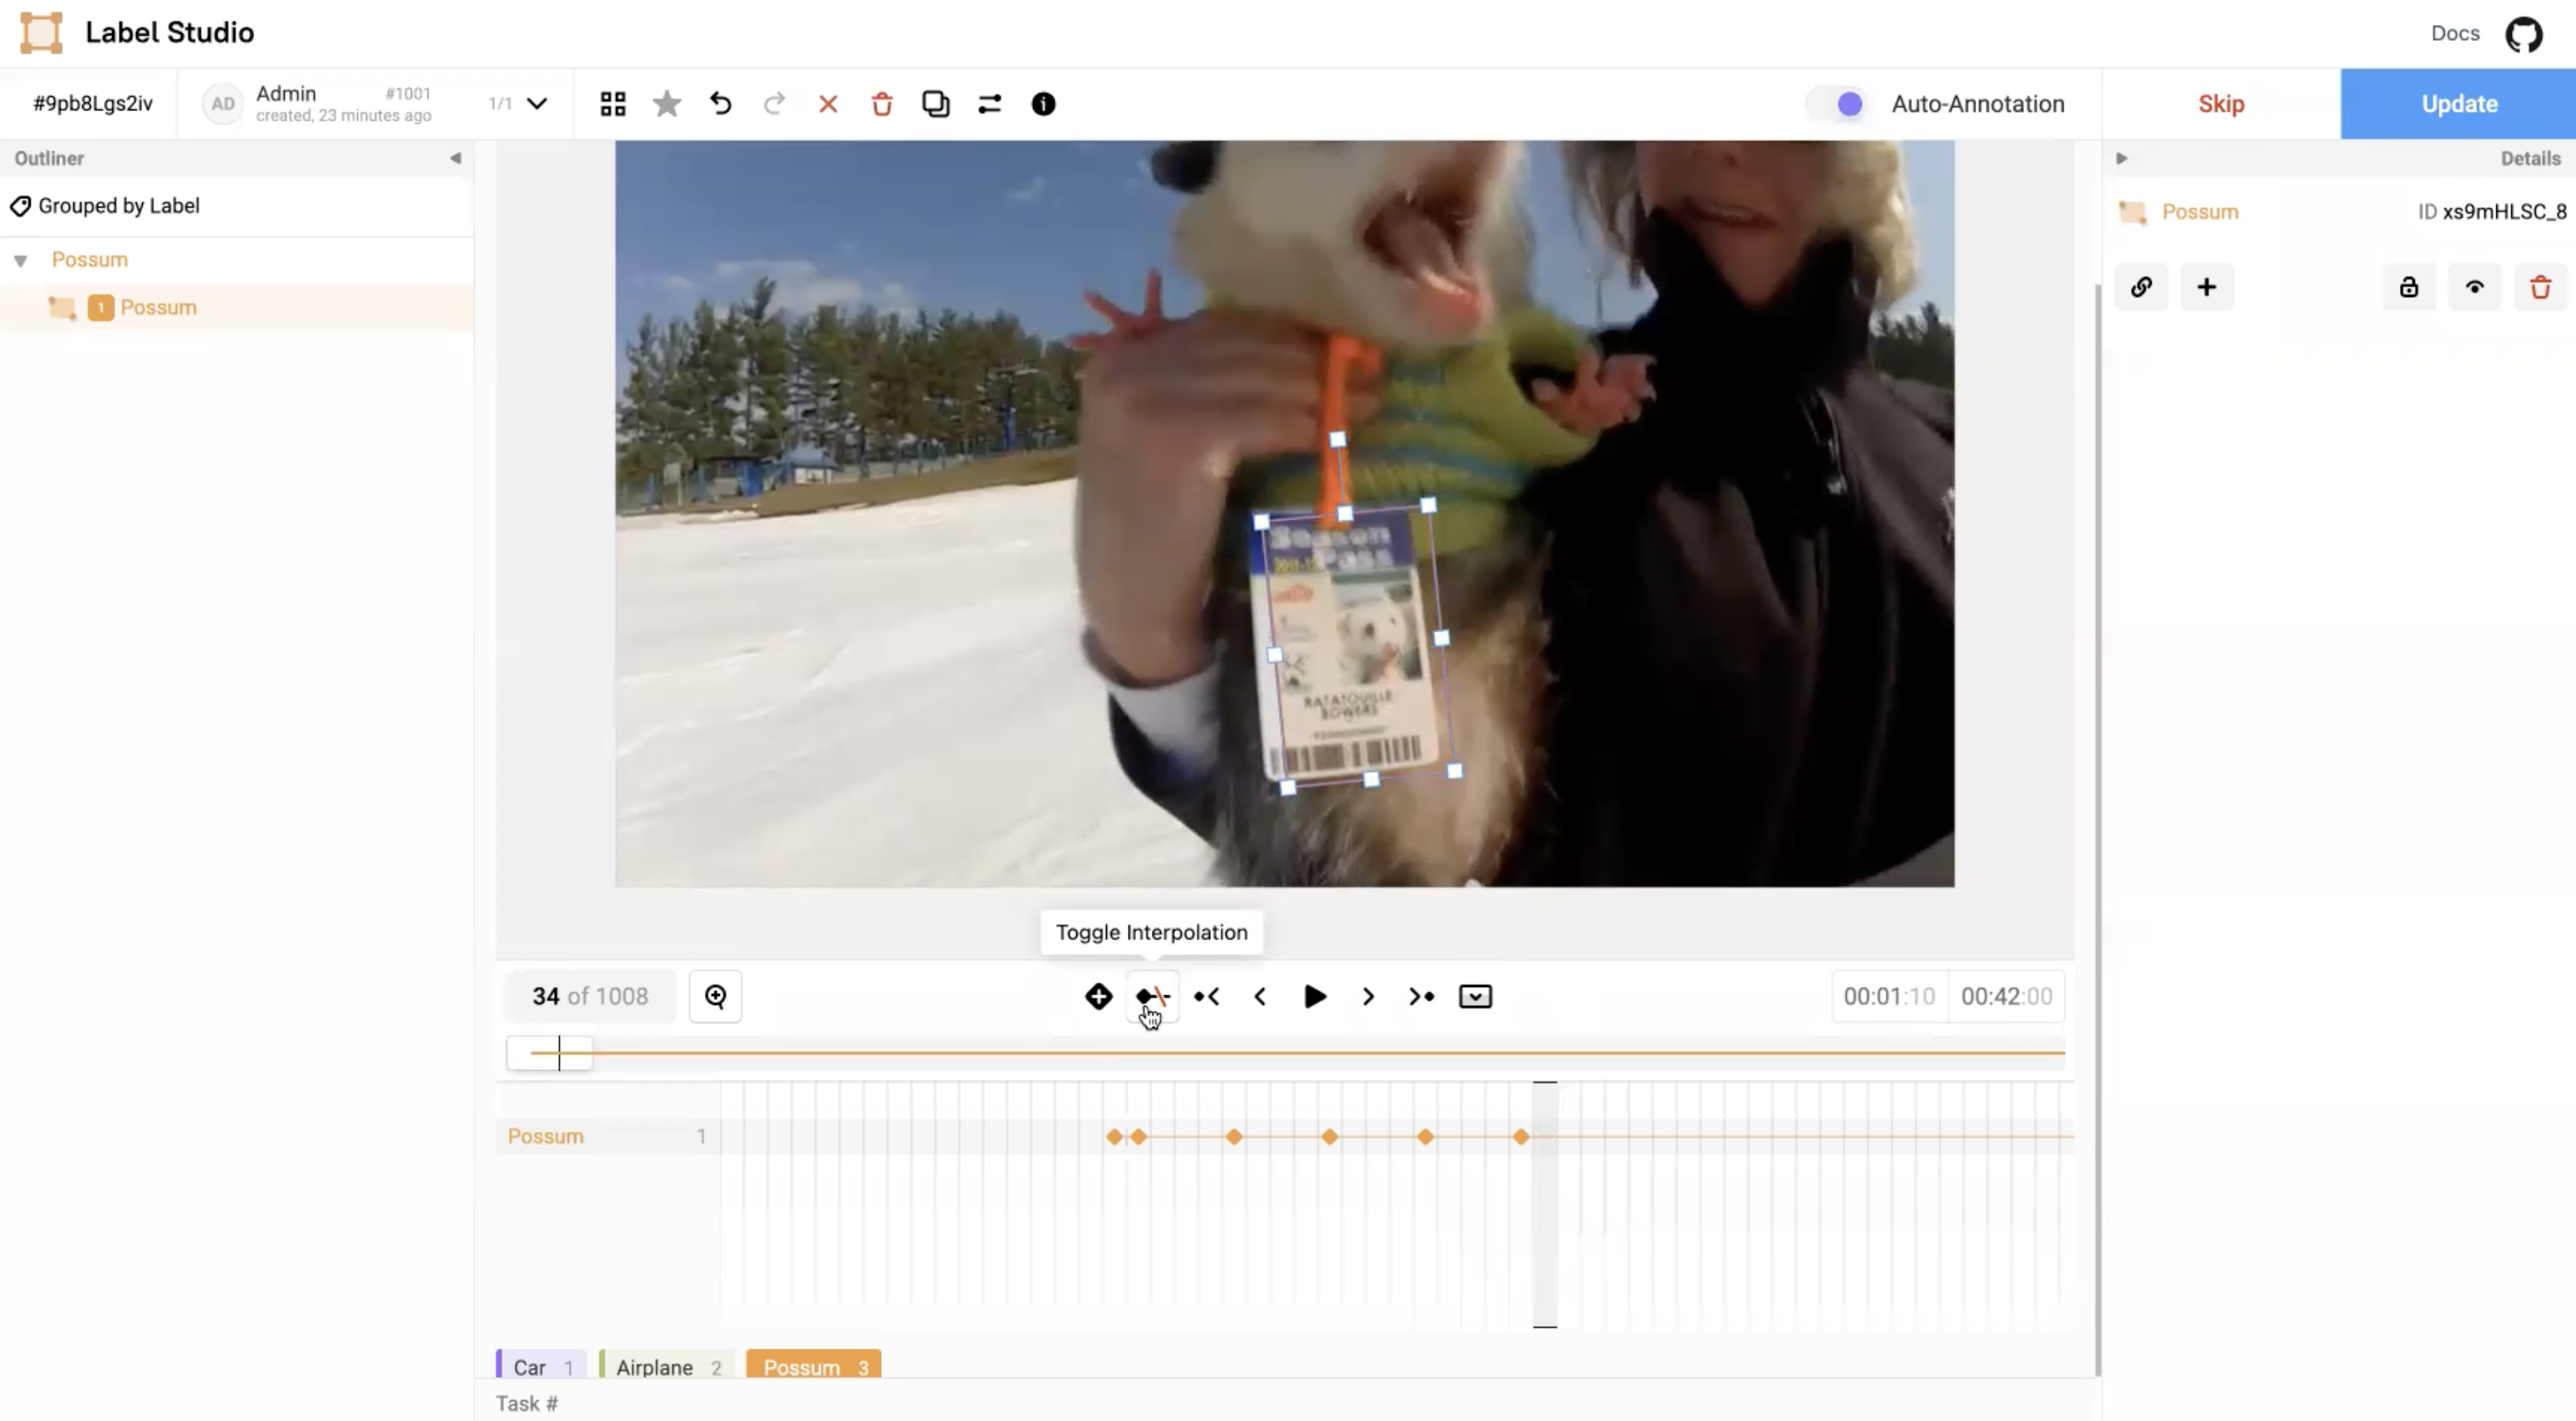Viewport: 2576px width, 1421px height.
Task: Toggle region visibility eye icon
Action: [x=2474, y=288]
